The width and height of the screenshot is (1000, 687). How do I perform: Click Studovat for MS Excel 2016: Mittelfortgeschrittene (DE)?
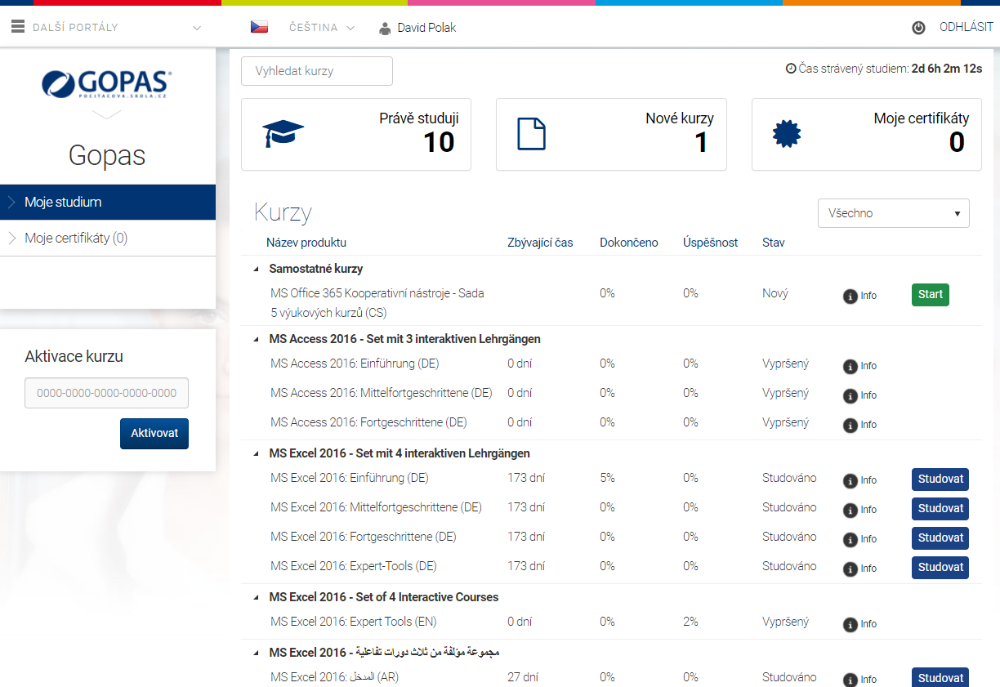(x=940, y=509)
